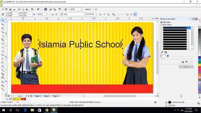Toggle the lock ratio padlock
This screenshot has height=113, width=201.
tap(34, 14)
